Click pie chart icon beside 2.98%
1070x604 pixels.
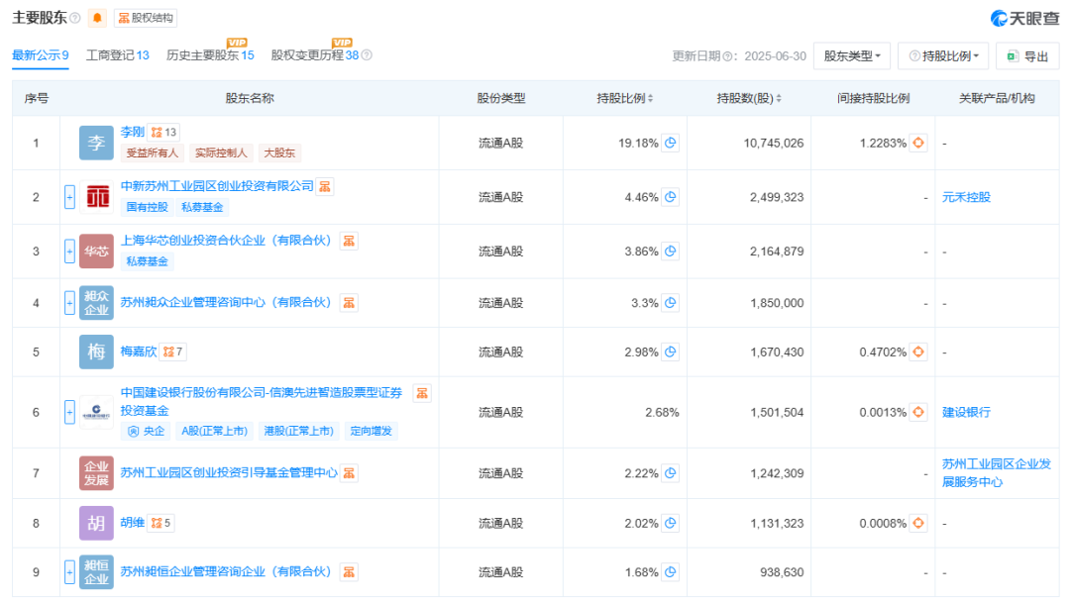[670, 352]
